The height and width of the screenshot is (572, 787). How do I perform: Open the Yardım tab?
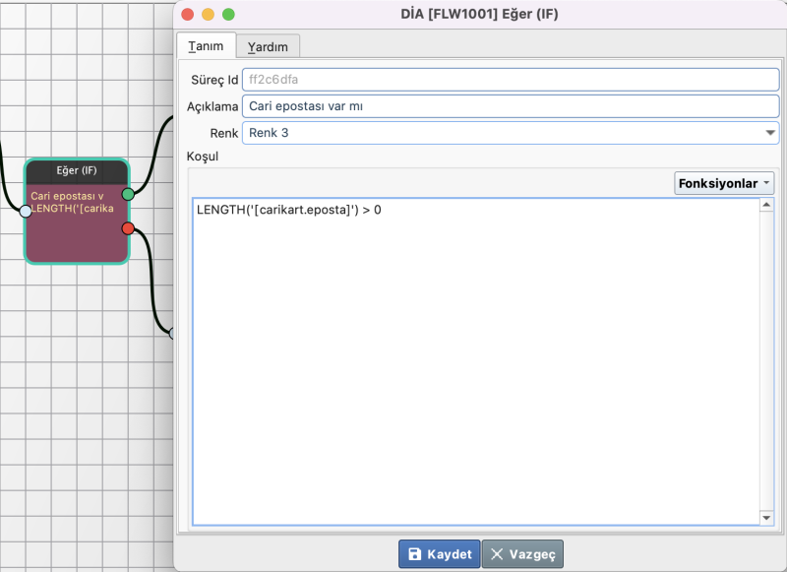pyautogui.click(x=268, y=46)
